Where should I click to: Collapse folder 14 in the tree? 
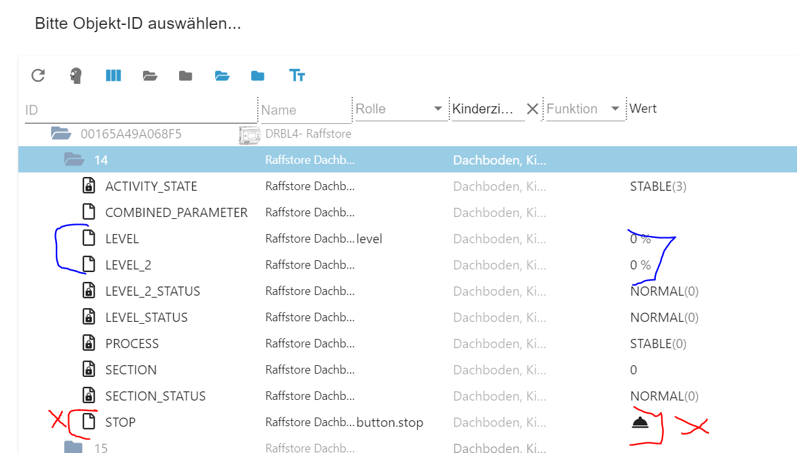pos(73,159)
